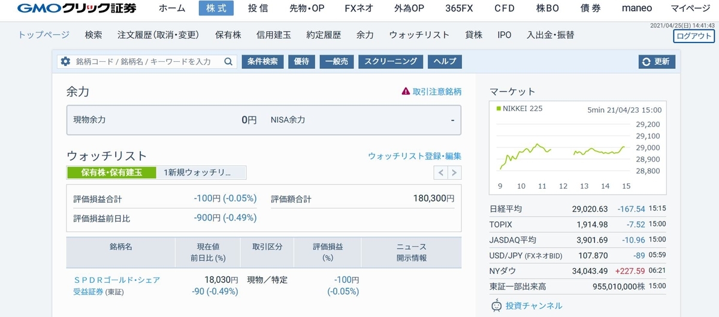Click the magnifying glass search icon
Image resolution: width=719 pixels, height=317 pixels.
click(228, 62)
